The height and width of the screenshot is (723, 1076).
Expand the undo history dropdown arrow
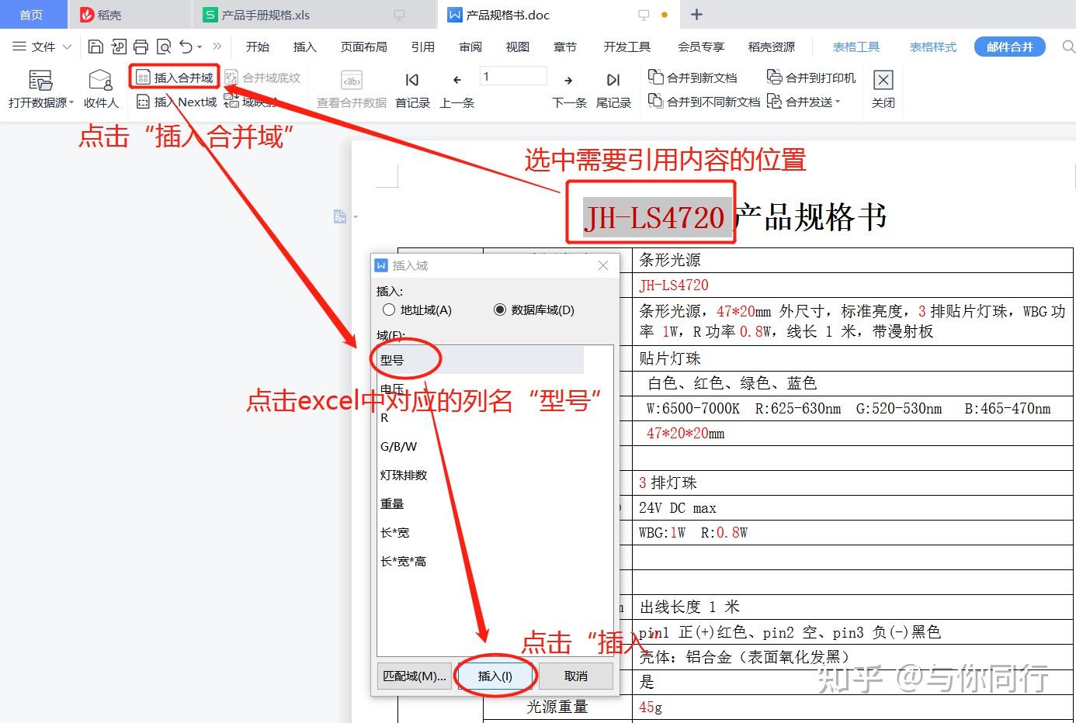[x=199, y=47]
